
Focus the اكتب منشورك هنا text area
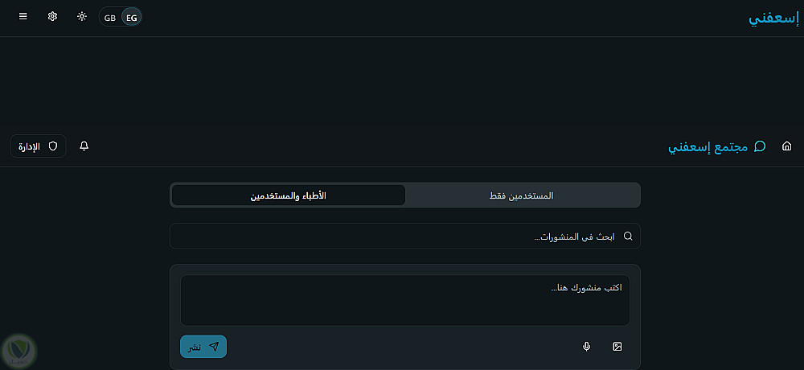tap(405, 300)
